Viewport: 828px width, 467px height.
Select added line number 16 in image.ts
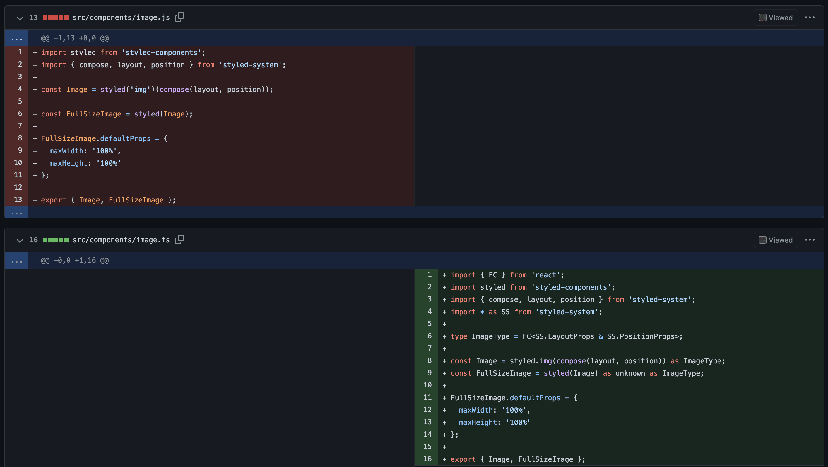[427, 459]
